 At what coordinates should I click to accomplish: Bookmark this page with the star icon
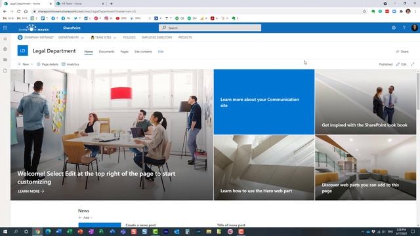tap(364, 12)
